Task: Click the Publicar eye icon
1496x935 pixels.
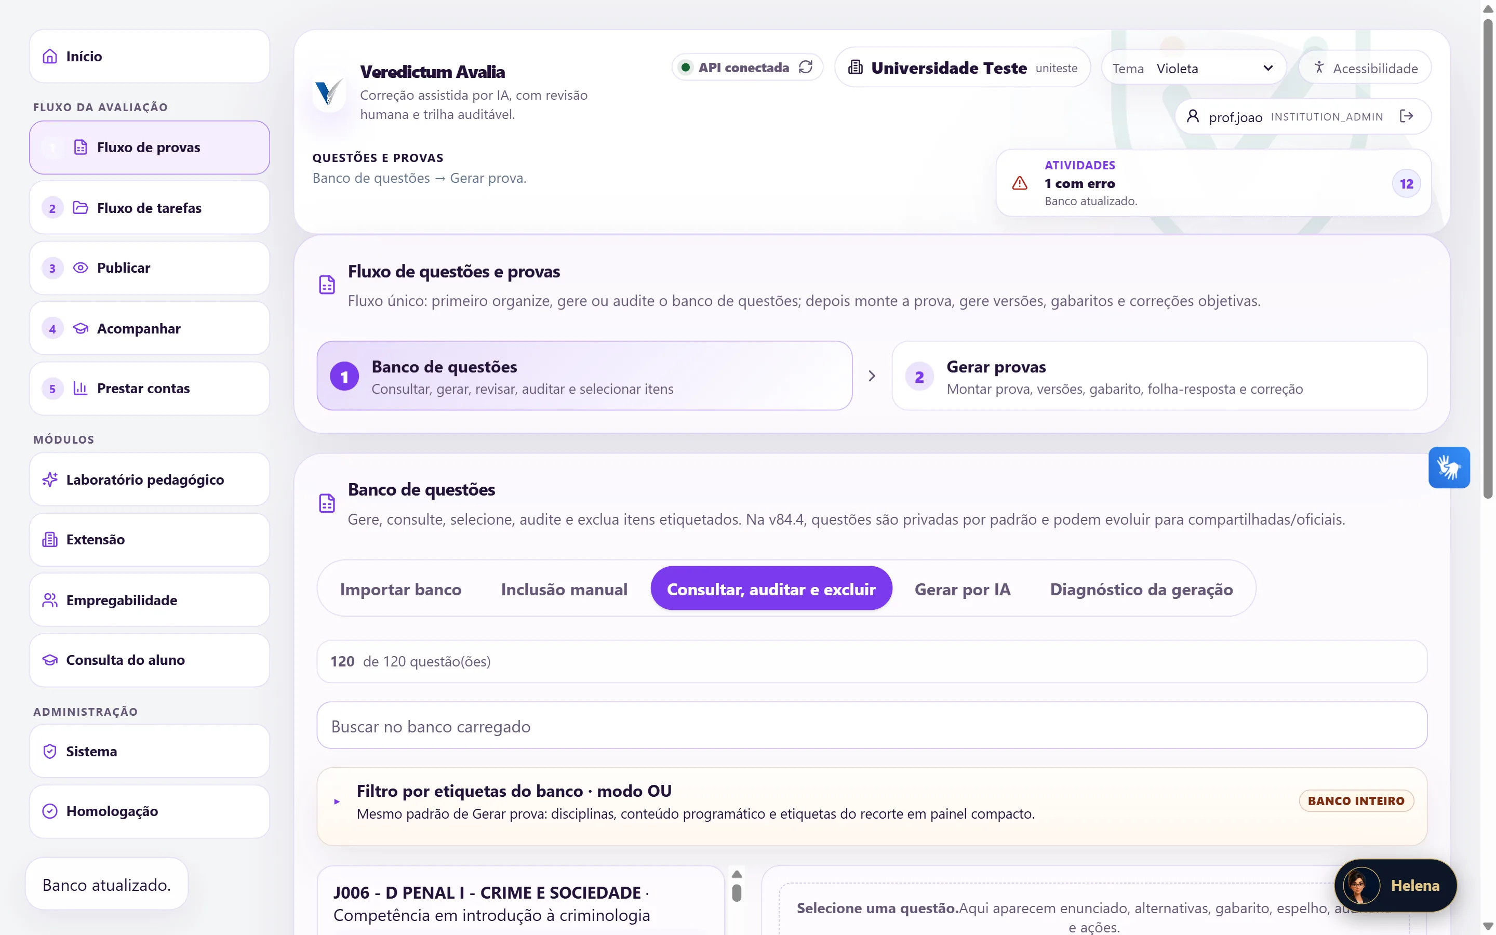Action: click(x=81, y=268)
